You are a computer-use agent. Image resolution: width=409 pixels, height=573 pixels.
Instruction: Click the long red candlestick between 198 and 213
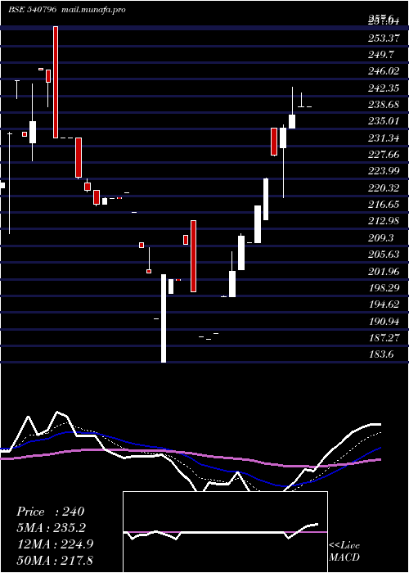[x=194, y=256]
